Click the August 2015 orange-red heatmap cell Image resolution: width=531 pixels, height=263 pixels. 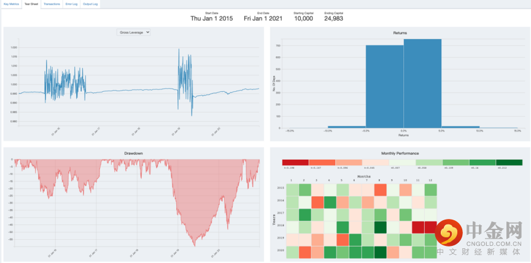[380, 190]
